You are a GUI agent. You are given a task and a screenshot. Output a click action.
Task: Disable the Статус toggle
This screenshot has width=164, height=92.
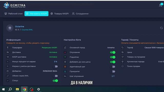point(55,81)
